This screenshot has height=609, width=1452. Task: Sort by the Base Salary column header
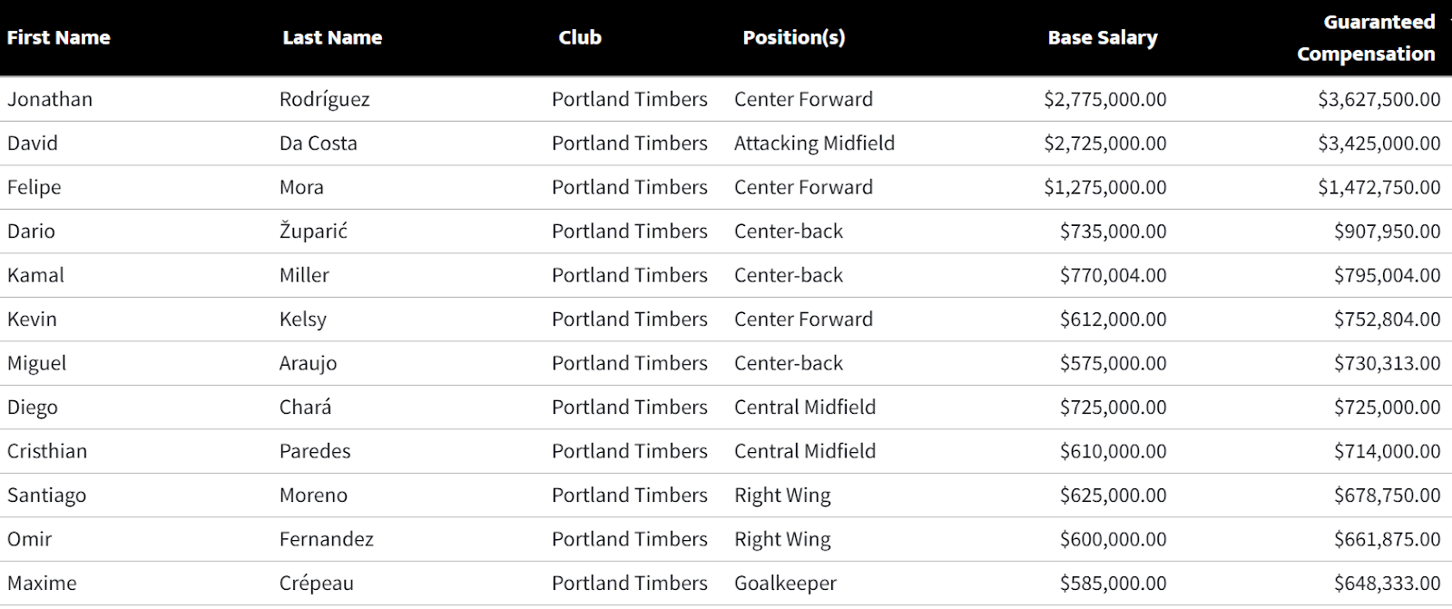1102,38
